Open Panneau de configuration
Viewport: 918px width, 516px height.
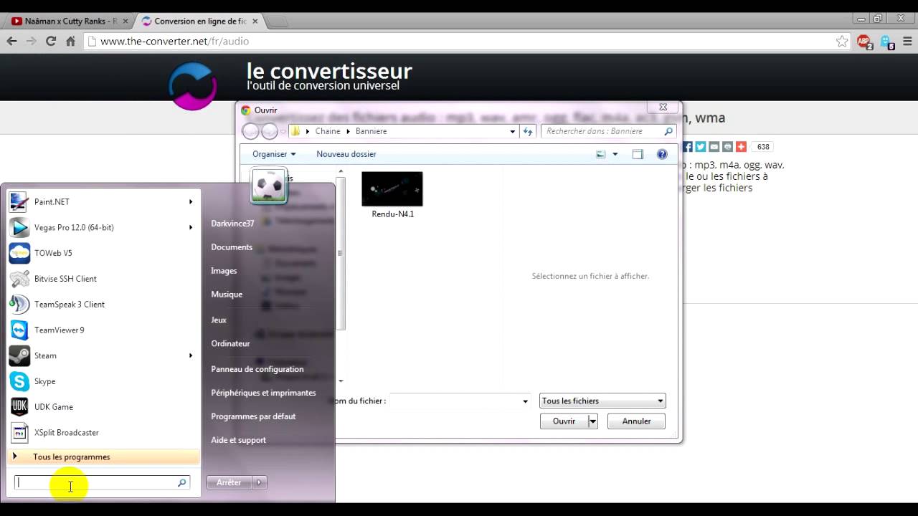(x=257, y=369)
